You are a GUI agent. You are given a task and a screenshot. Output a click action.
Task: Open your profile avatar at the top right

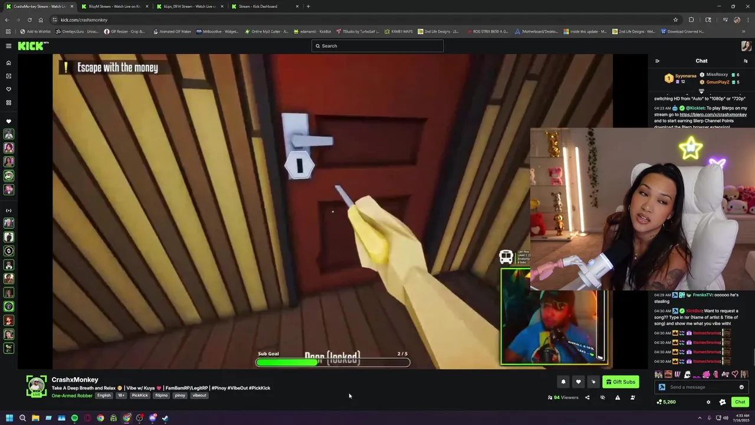tap(746, 46)
